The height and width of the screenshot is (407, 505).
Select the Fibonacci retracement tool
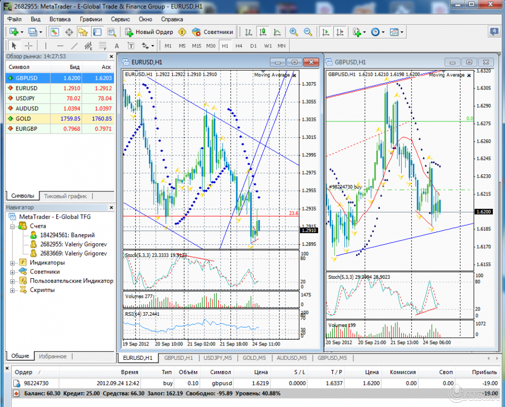pos(102,46)
